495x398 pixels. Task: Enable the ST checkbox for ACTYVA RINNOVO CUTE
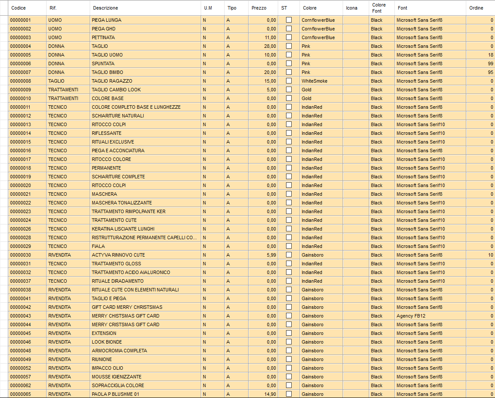tap(289, 255)
